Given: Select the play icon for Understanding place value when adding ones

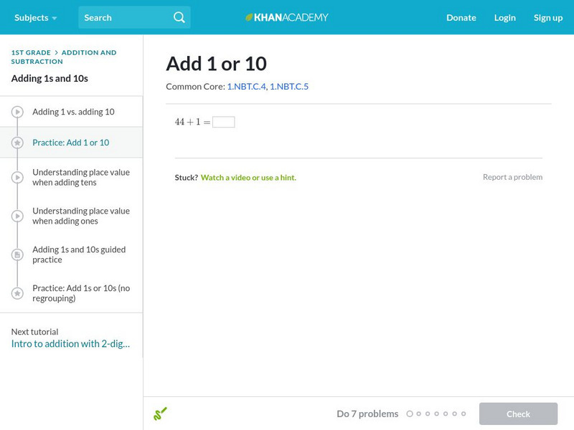Looking at the screenshot, I should (17, 216).
